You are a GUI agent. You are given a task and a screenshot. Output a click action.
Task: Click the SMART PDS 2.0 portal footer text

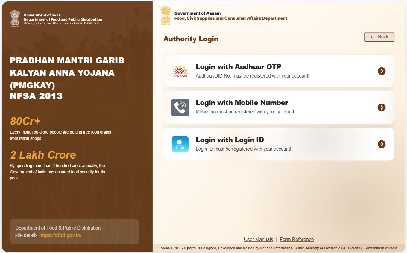[279, 248]
